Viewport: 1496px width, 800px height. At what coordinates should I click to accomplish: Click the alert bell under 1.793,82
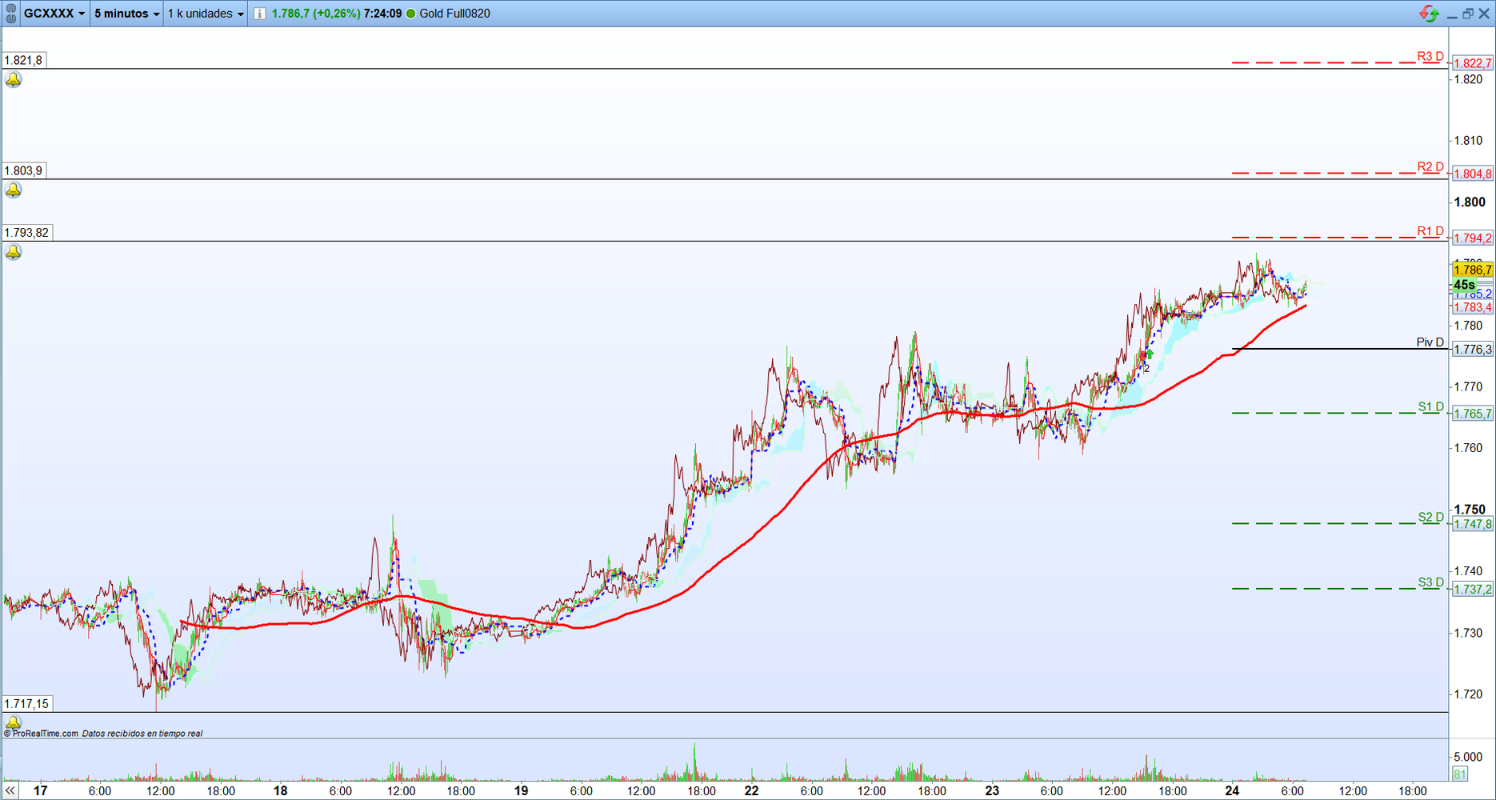click(x=14, y=253)
